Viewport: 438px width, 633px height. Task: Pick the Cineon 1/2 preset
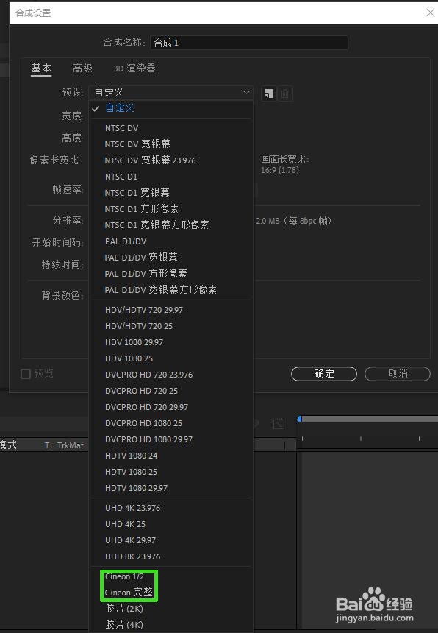coord(171,576)
